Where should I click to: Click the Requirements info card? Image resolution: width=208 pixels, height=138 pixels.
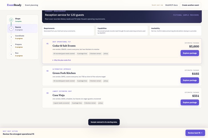coord(68,31)
